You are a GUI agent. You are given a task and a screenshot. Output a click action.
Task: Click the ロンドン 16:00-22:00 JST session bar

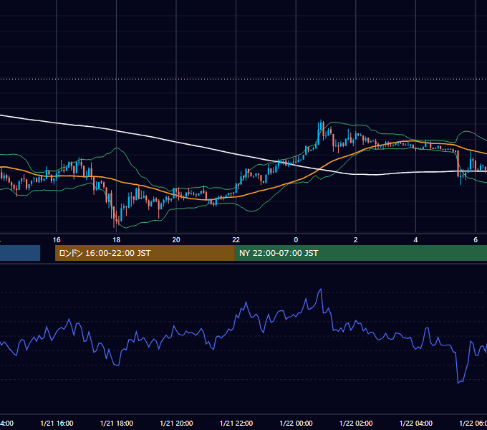[x=145, y=253]
